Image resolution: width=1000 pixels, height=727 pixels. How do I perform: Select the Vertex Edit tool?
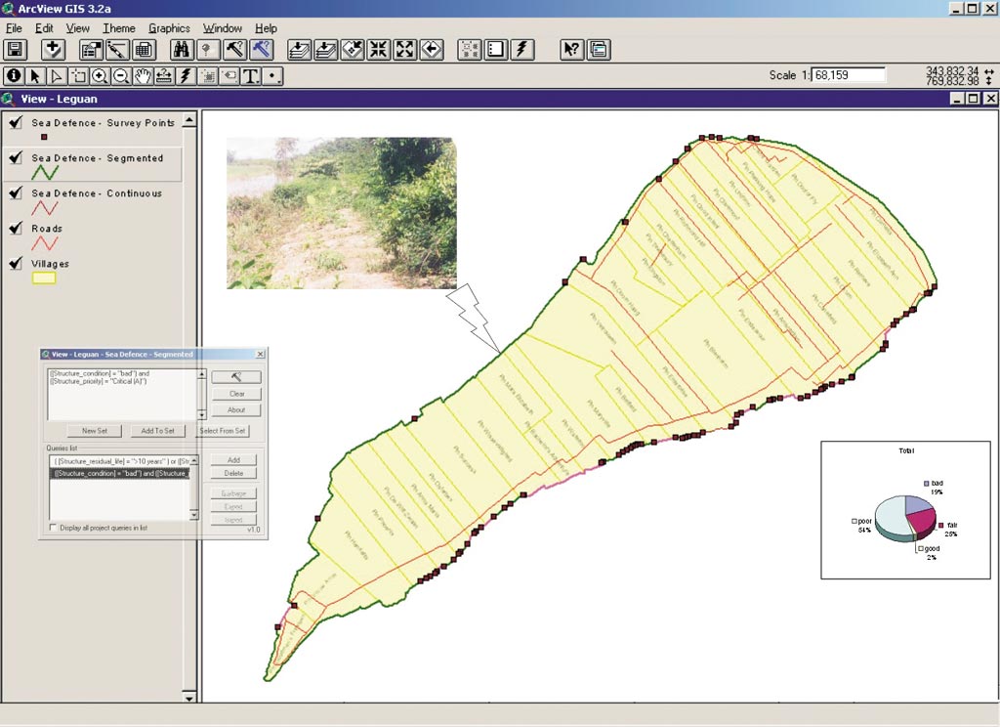coord(57,76)
